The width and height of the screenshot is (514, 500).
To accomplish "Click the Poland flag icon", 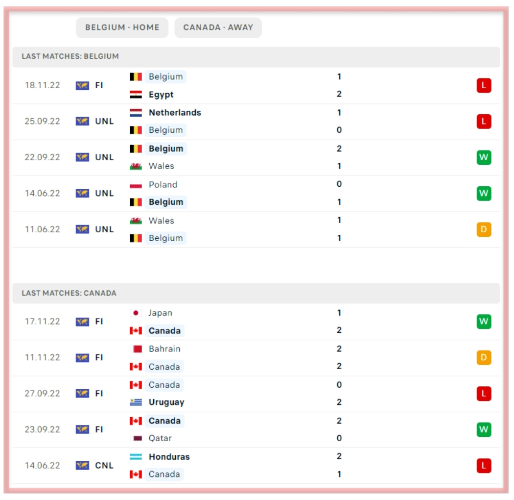I will 136,185.
